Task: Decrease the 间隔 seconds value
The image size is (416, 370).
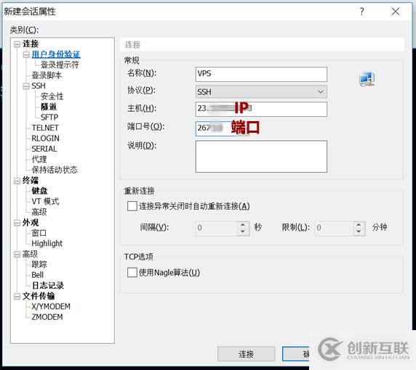Action: pos(243,231)
